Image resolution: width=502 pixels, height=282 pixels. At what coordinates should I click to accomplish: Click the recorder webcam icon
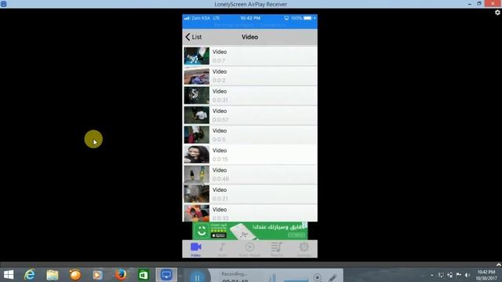(317, 277)
